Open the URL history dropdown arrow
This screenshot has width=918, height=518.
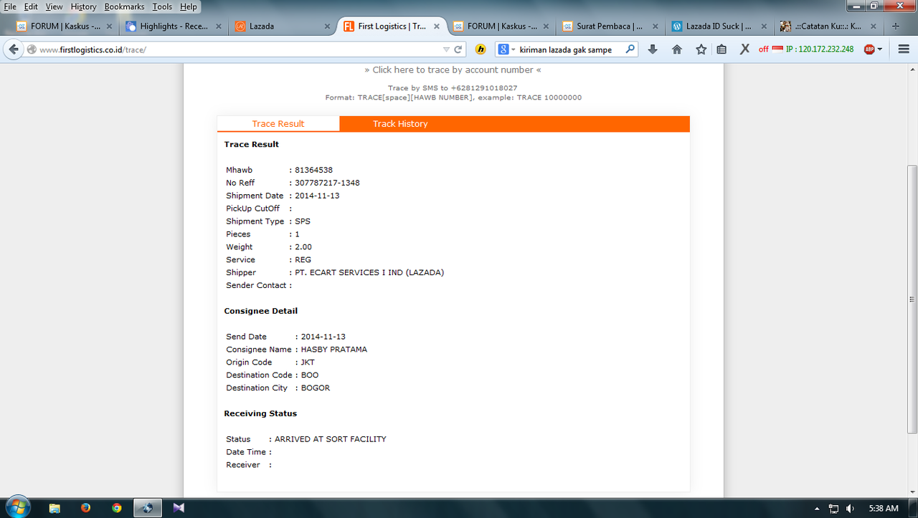[x=446, y=49]
